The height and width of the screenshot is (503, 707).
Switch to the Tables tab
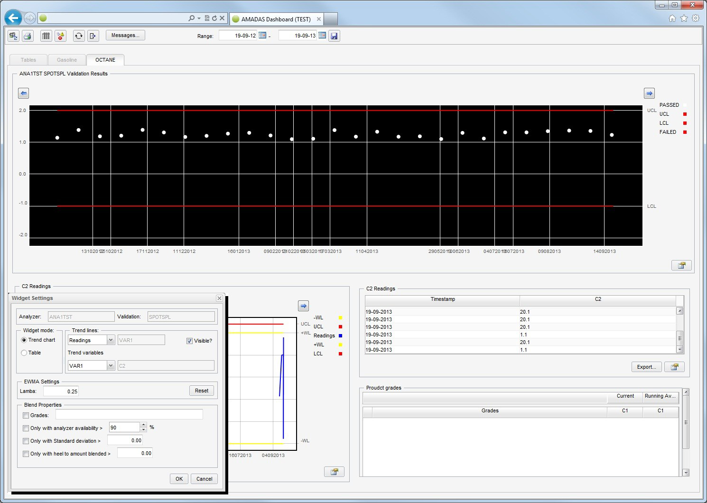(x=27, y=59)
